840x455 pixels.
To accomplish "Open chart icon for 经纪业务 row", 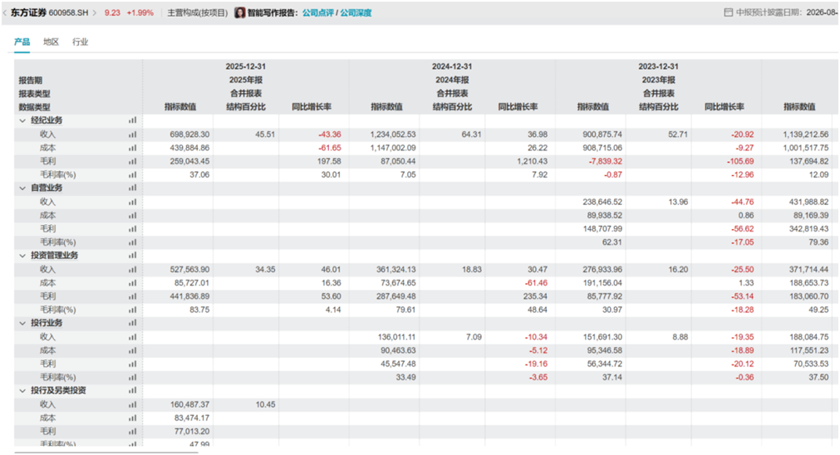I will coord(132,120).
